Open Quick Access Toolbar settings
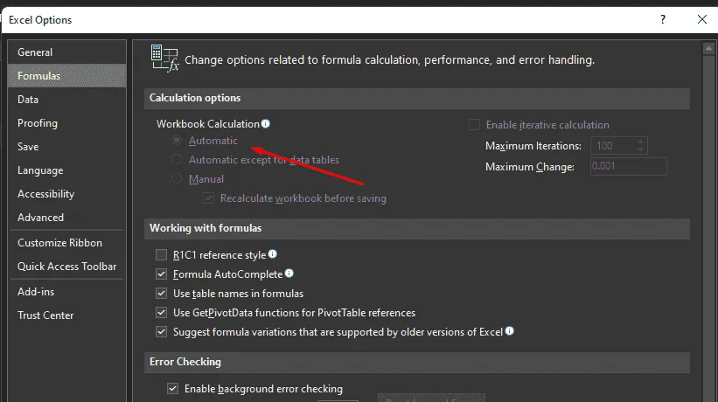The width and height of the screenshot is (718, 402). click(x=66, y=267)
